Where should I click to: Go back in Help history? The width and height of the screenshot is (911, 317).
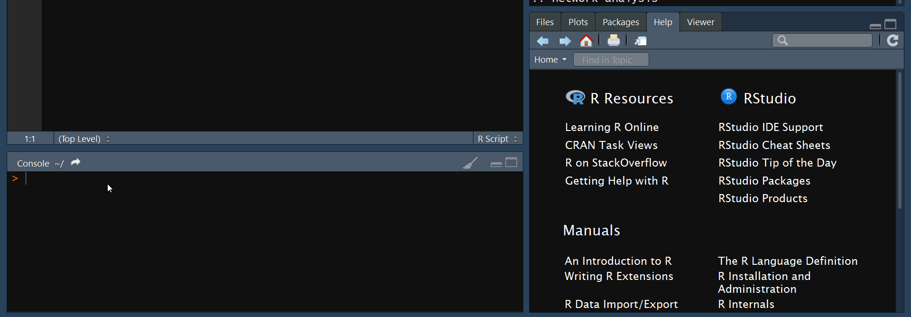coord(543,41)
